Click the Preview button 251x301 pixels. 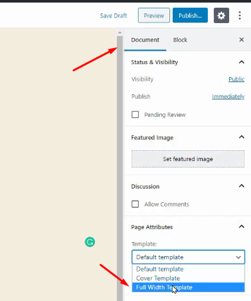coord(154,15)
